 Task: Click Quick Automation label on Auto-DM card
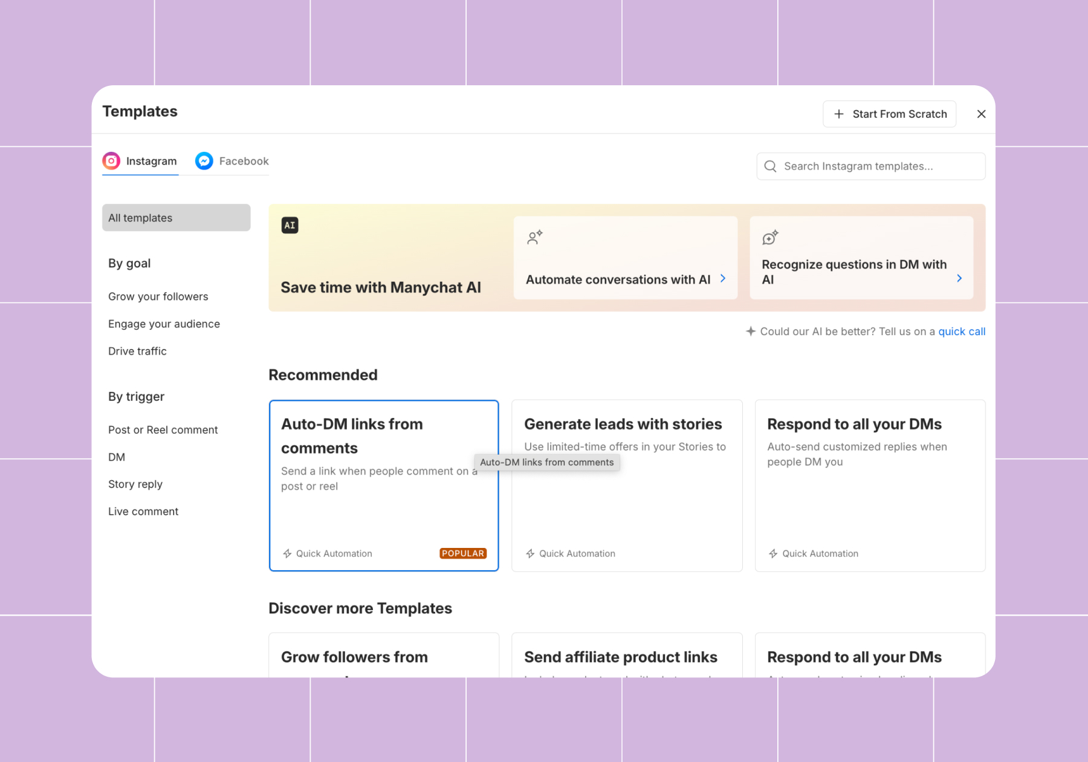[x=334, y=553]
